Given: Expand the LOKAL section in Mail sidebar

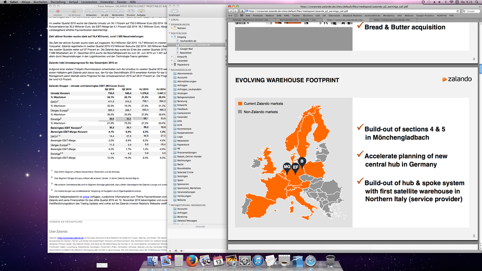Looking at the screenshot, I should coord(169,19).
